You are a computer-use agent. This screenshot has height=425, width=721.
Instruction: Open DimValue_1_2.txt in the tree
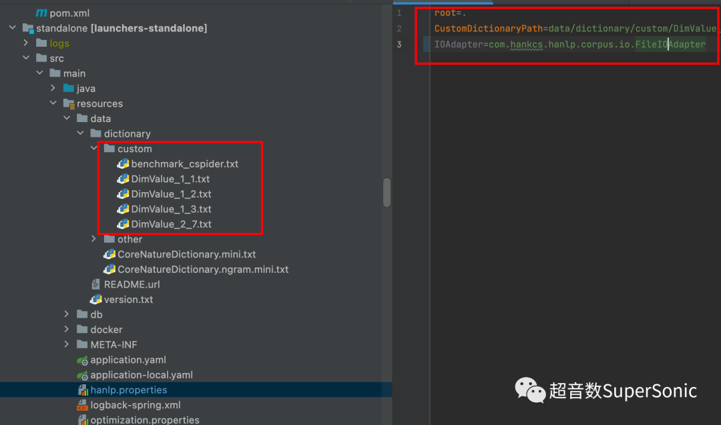(x=171, y=194)
